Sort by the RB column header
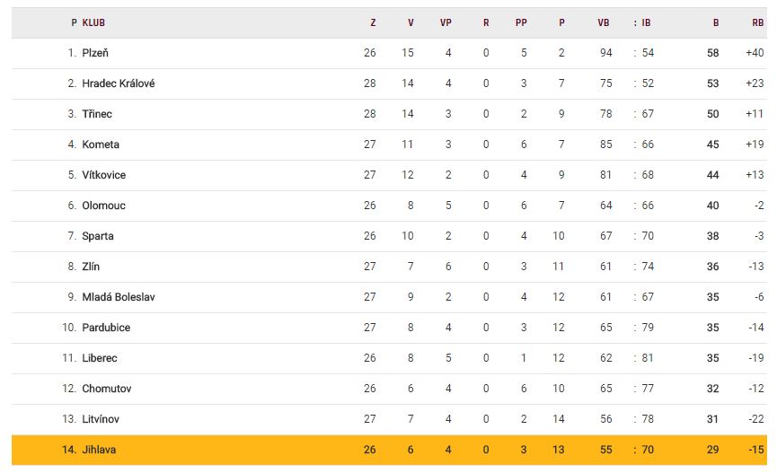The height and width of the screenshot is (473, 777). click(757, 22)
